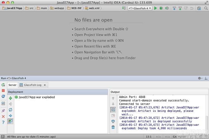Click 'Artifact is deployed successfully' line

[165, 121]
